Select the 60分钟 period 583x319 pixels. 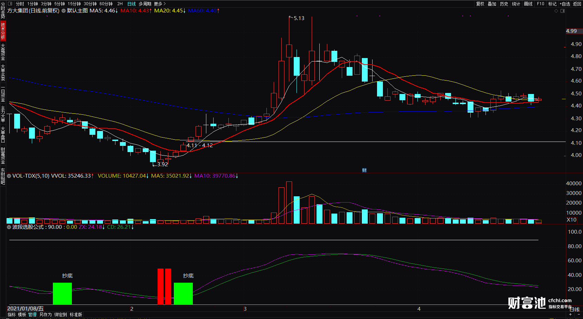[x=106, y=4]
